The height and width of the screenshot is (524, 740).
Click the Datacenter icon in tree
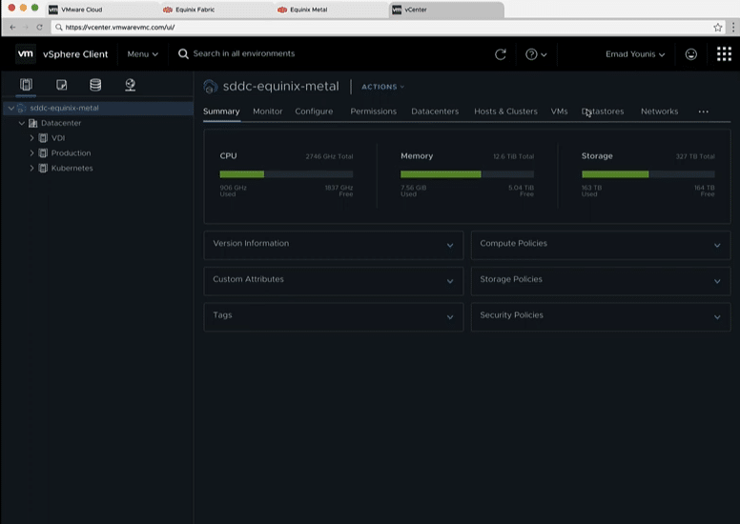coord(33,123)
